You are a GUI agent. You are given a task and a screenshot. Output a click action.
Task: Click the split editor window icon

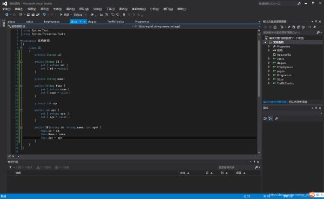click(x=259, y=31)
